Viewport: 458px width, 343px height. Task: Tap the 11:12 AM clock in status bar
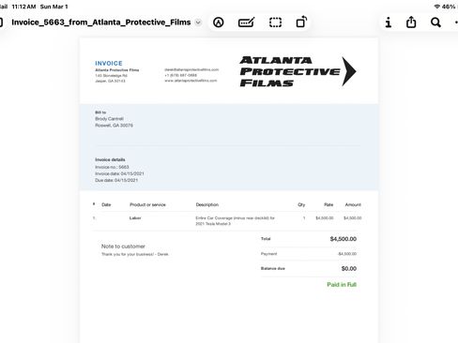23,7
